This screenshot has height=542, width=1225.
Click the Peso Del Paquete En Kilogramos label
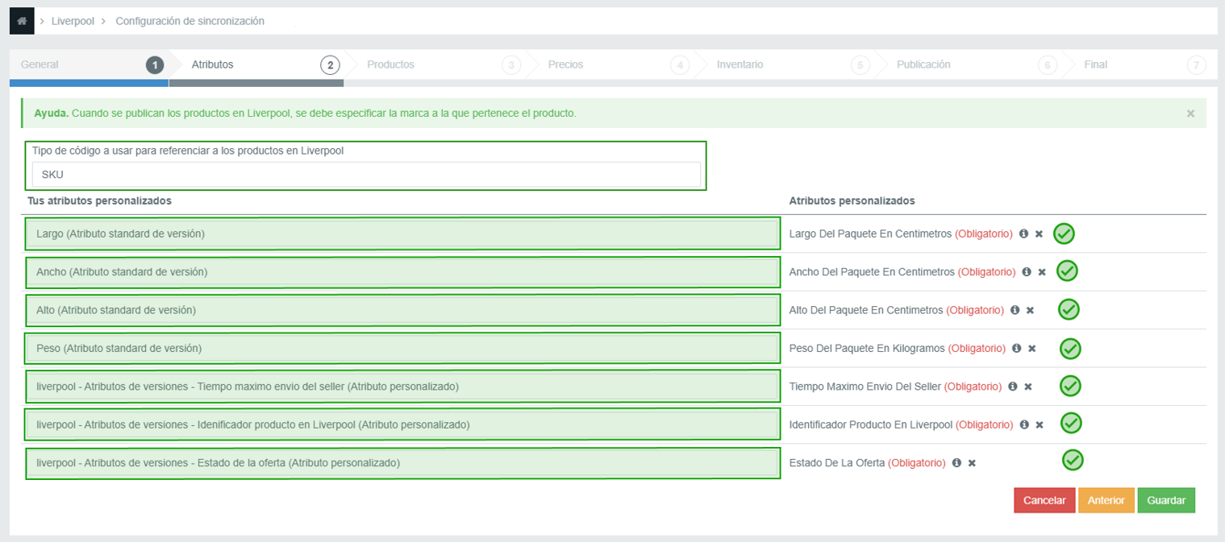(867, 349)
